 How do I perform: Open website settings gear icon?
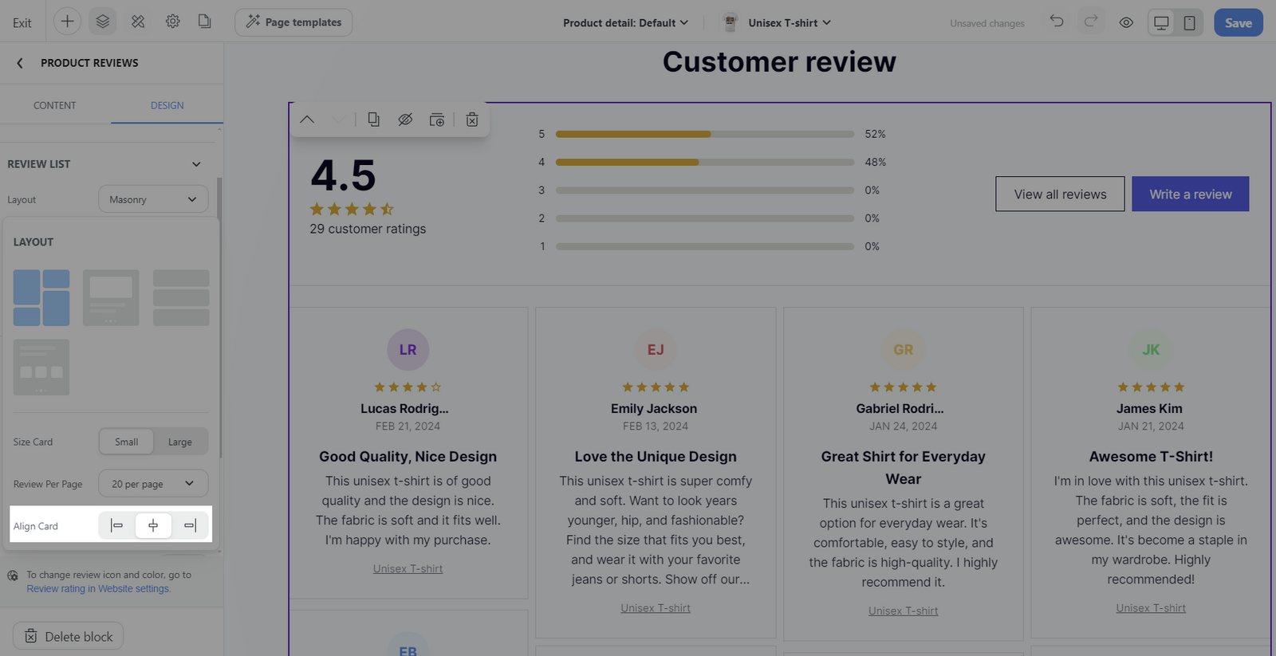click(172, 22)
